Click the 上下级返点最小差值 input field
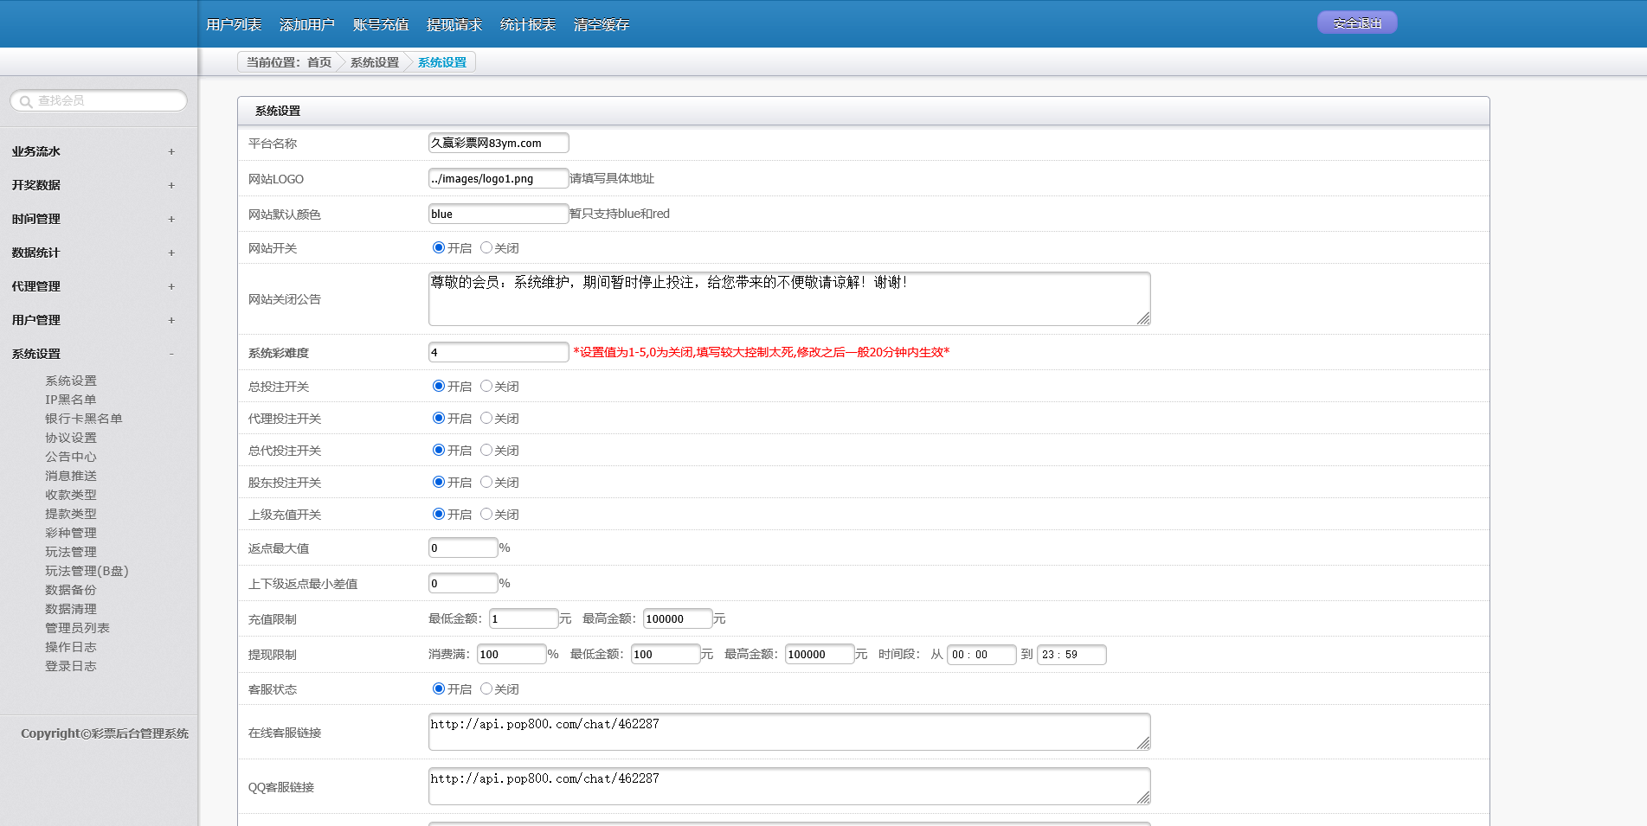 pyautogui.click(x=463, y=583)
